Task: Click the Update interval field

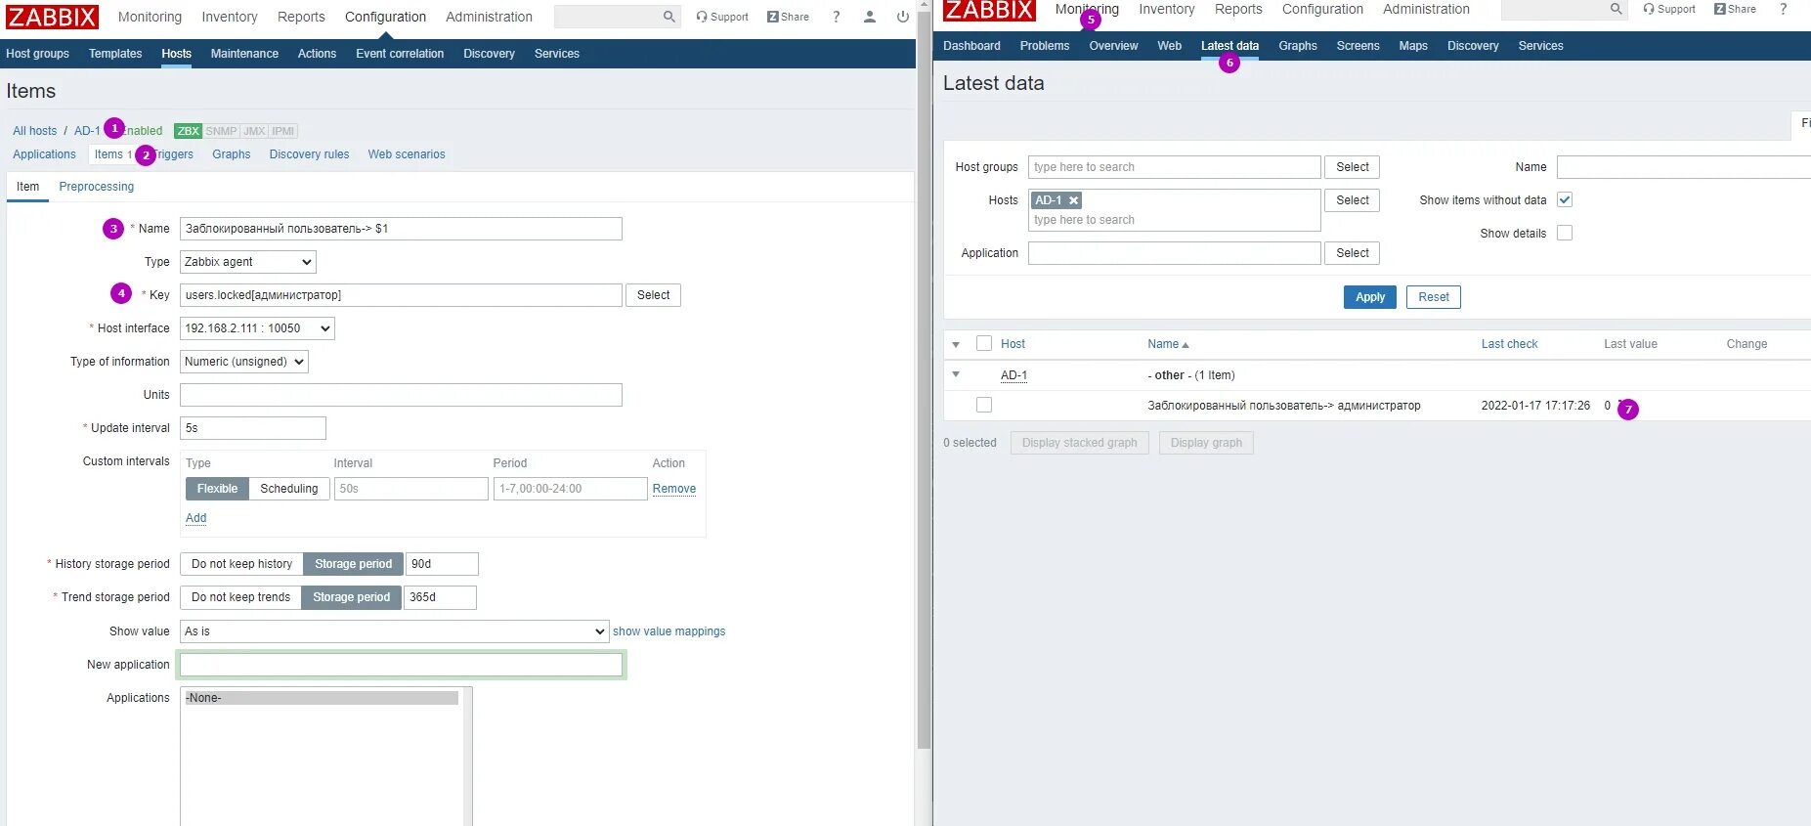Action: [253, 428]
